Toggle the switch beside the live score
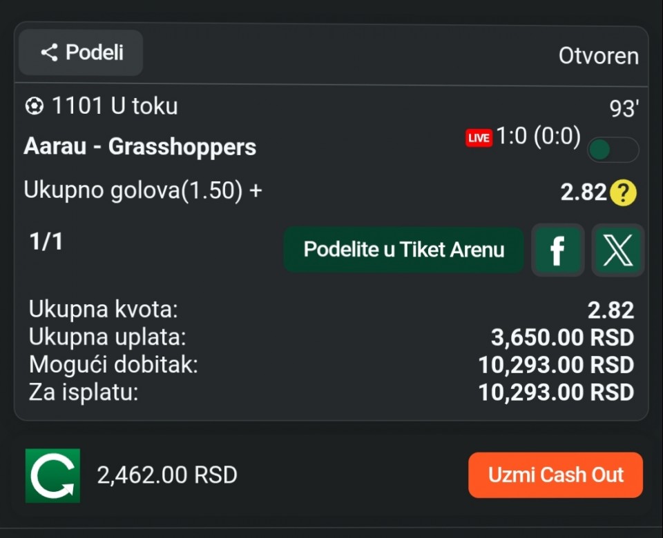 tap(613, 150)
